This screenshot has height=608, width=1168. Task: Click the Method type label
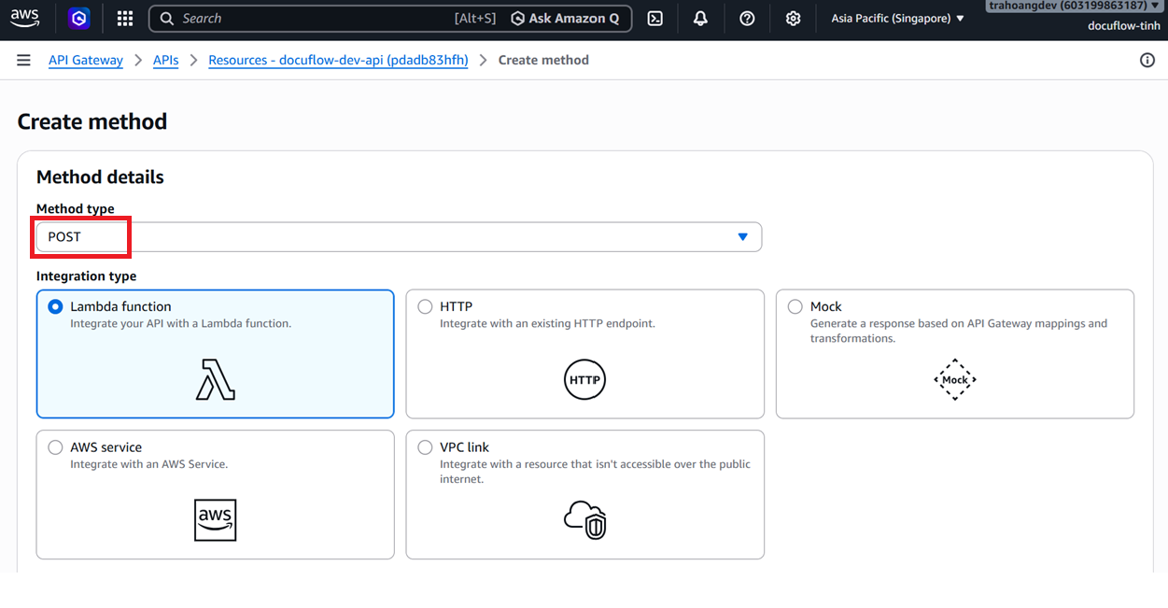76,209
